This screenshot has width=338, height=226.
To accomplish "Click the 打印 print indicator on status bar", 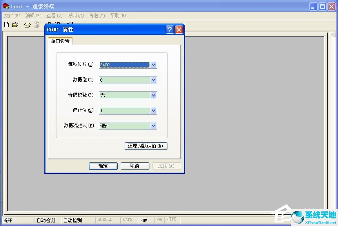I will [171, 219].
